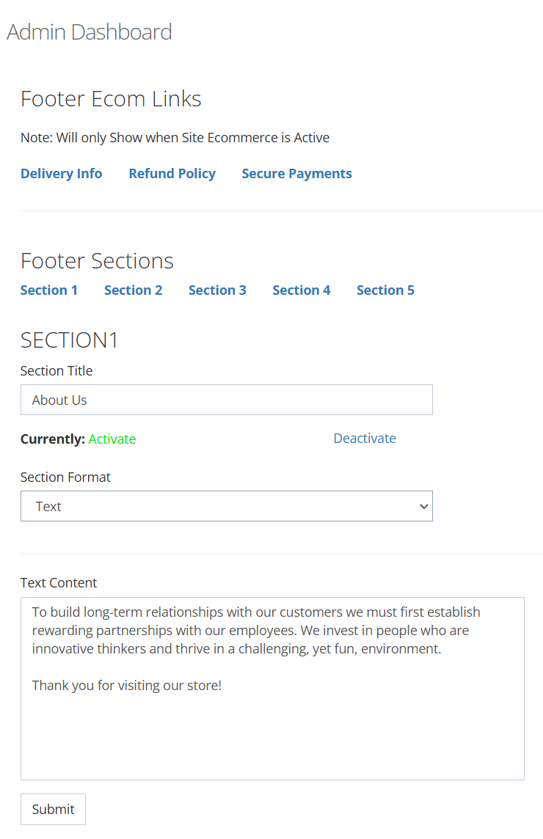The height and width of the screenshot is (839, 543).
Task: Open the Section 5 tab
Action: (x=385, y=290)
